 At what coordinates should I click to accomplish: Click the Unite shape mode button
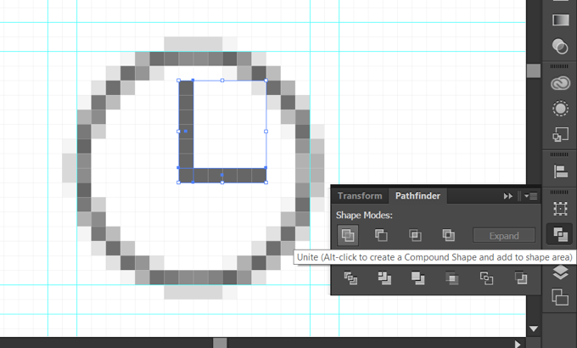[348, 235]
